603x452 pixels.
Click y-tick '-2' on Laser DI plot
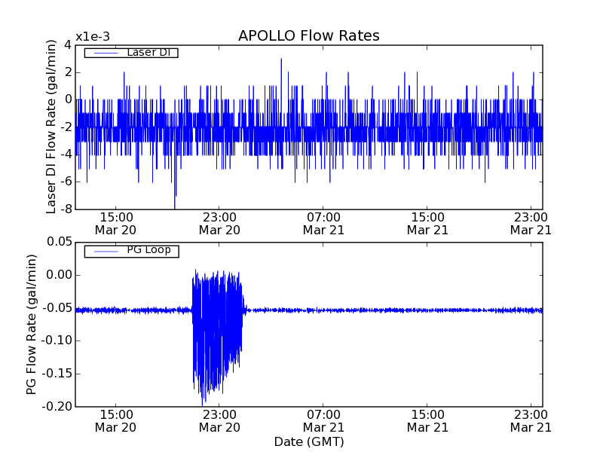66,127
